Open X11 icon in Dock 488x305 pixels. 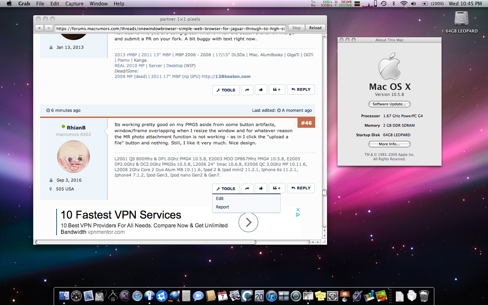(x=125, y=296)
